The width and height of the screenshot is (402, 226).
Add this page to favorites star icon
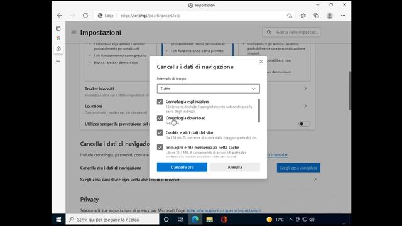pyautogui.click(x=290, y=16)
